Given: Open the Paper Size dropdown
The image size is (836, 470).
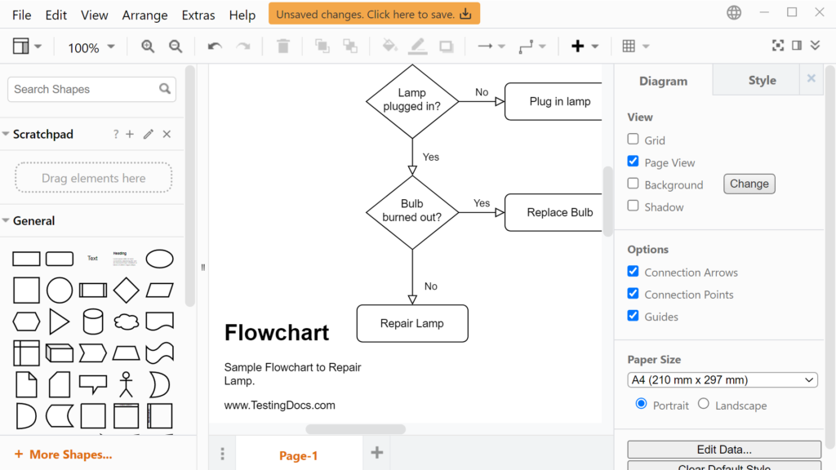Looking at the screenshot, I should [x=722, y=379].
